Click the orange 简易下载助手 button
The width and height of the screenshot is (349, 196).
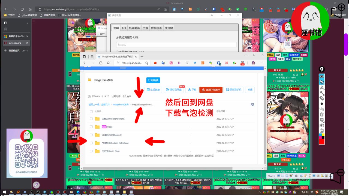click(x=211, y=90)
